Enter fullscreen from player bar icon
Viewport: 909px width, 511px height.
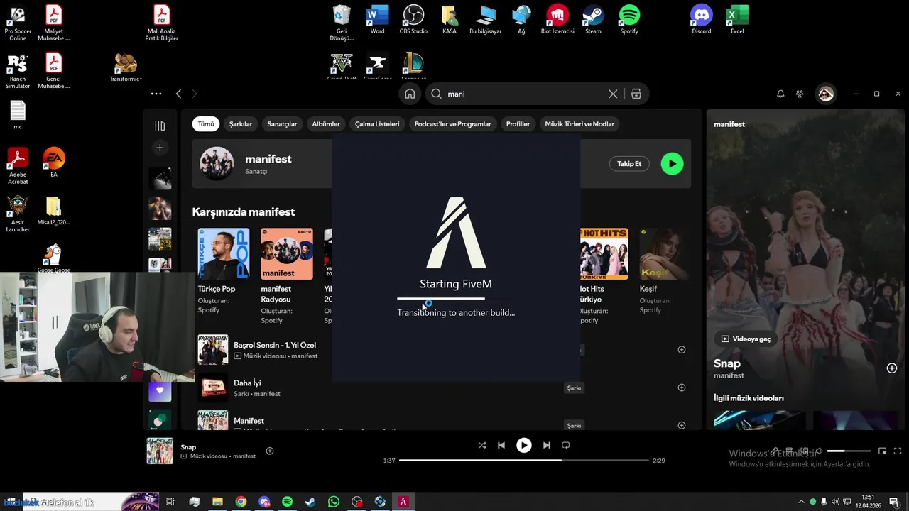[898, 451]
